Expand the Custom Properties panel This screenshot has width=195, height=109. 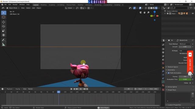[174, 105]
